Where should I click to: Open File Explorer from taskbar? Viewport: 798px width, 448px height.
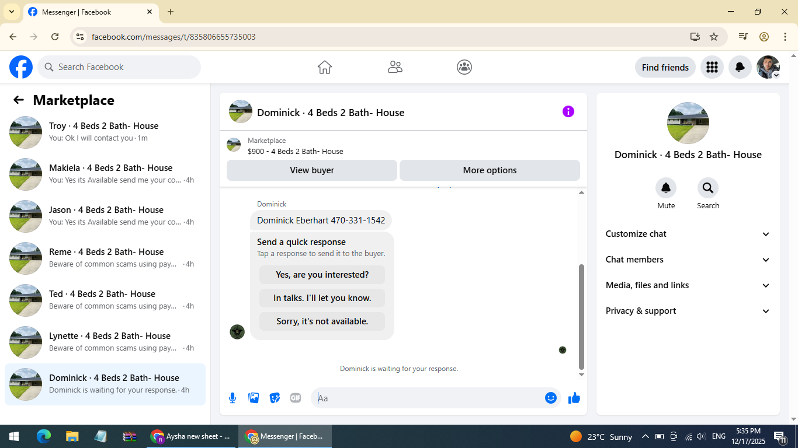point(72,436)
